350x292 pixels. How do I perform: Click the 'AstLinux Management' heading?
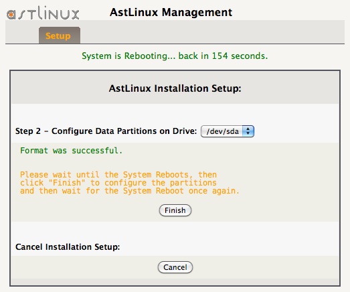point(171,13)
